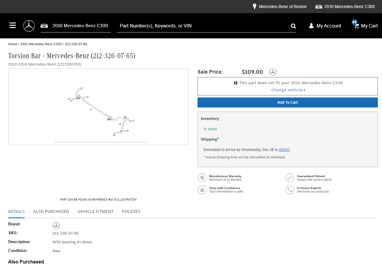Click the Manufacturer Warranty shield icon

tap(202, 178)
